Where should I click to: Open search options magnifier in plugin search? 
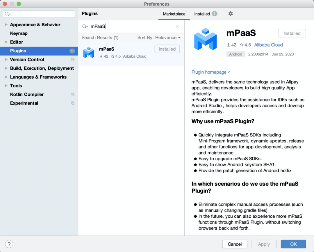(x=85, y=26)
